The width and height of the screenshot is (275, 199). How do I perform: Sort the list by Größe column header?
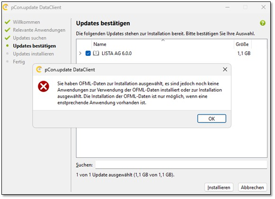tap(242, 44)
